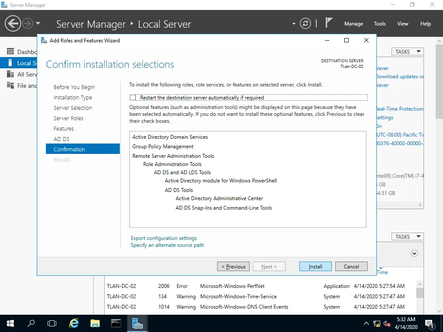Image resolution: width=443 pixels, height=332 pixels.
Task: Open Windows taskbar search
Action: click(x=31, y=323)
